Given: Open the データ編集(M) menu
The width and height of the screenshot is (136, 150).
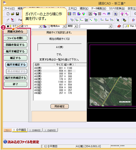Looking at the screenshot, I should point(98,9).
